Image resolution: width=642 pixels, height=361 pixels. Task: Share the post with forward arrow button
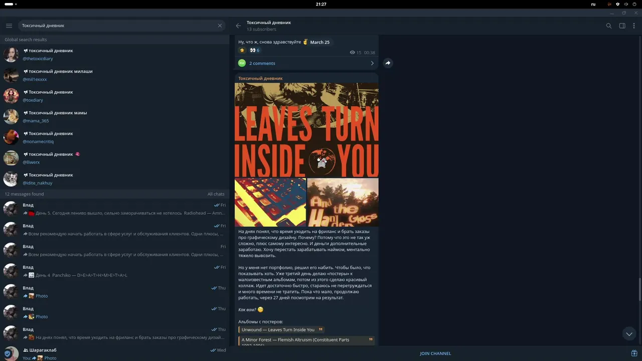pyautogui.click(x=388, y=63)
